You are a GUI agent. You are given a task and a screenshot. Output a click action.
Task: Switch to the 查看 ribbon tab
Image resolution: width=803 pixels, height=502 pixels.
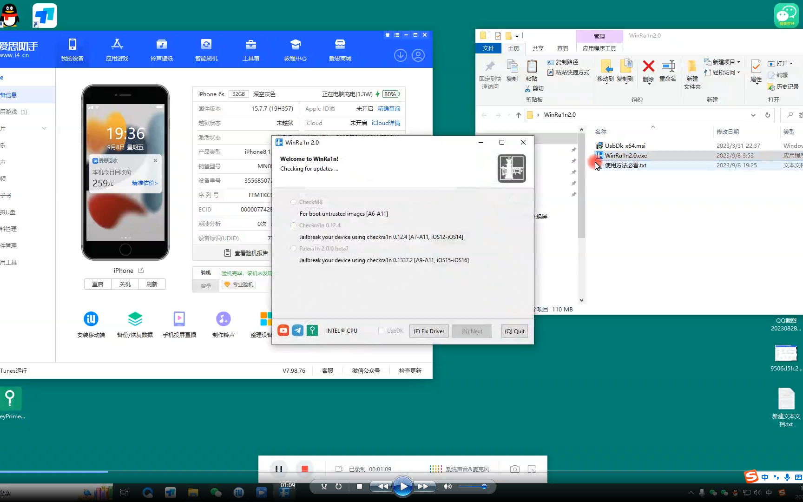coord(562,48)
